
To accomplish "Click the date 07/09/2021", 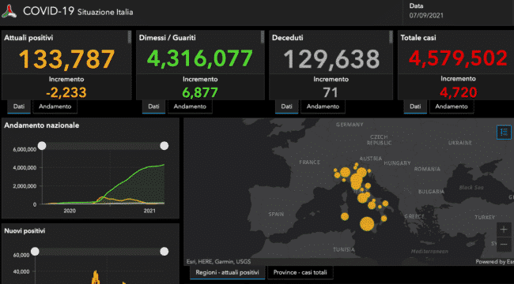I will tap(426, 15).
